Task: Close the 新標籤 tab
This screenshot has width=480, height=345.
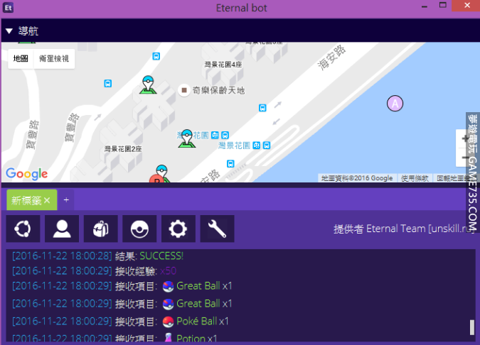Action: point(47,200)
